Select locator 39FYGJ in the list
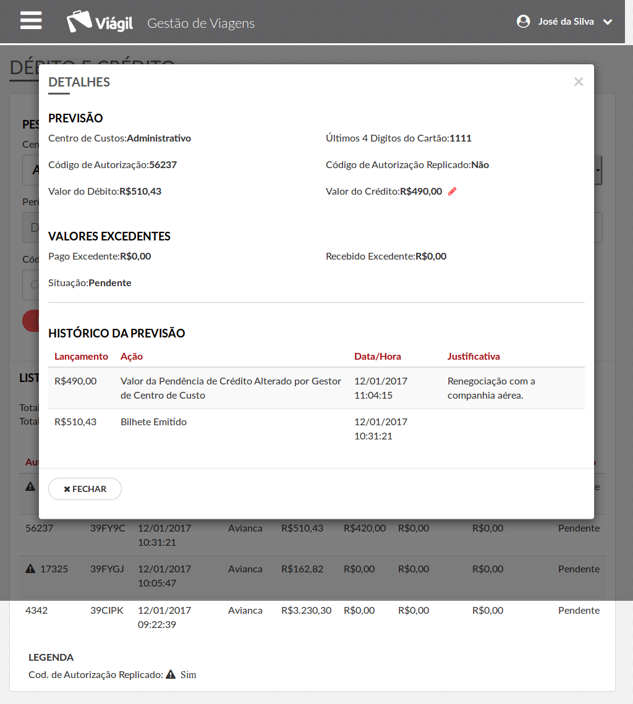633x704 pixels. (x=107, y=569)
